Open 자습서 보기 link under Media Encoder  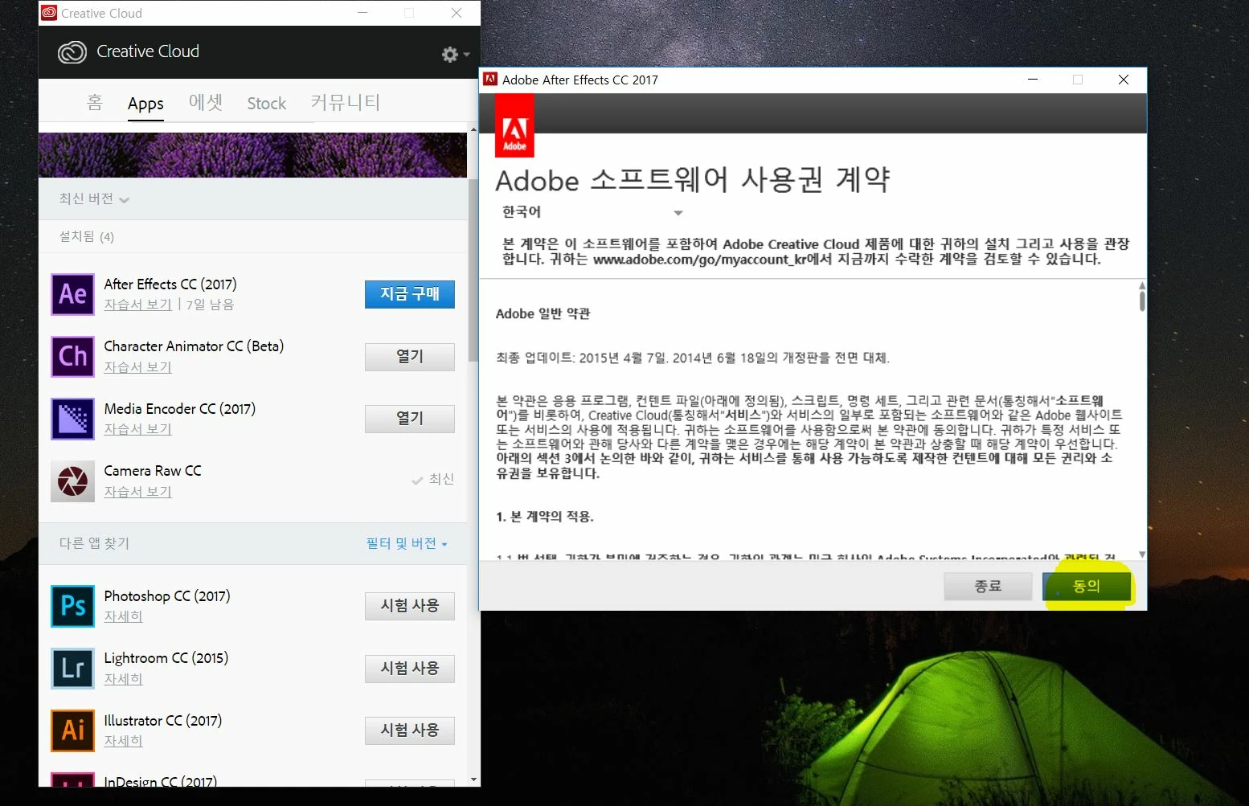click(137, 429)
